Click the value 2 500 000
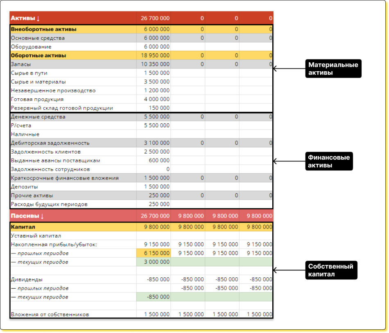The width and height of the screenshot is (389, 333). point(157,152)
